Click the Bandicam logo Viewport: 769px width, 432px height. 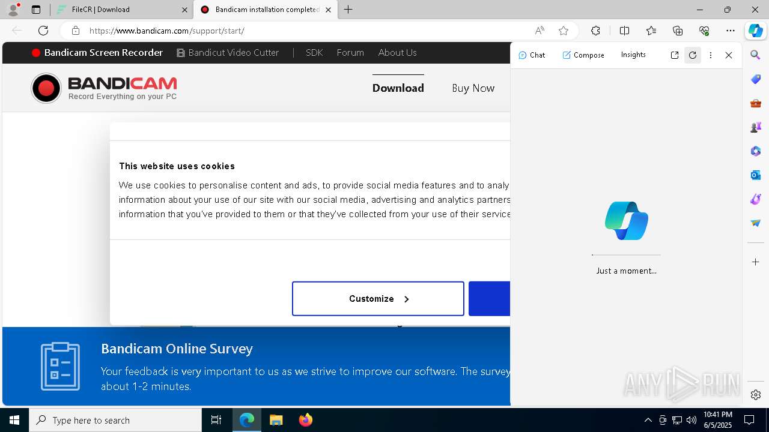[104, 88]
